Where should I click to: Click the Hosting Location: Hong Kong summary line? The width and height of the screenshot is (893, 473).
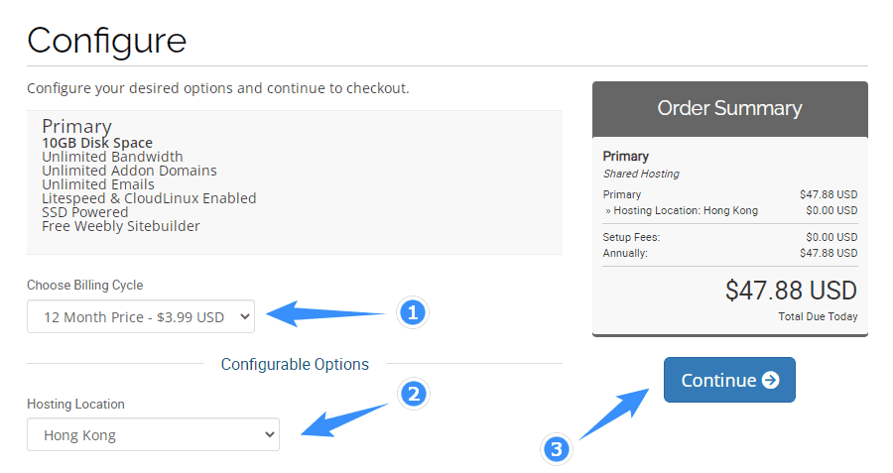[x=682, y=210]
